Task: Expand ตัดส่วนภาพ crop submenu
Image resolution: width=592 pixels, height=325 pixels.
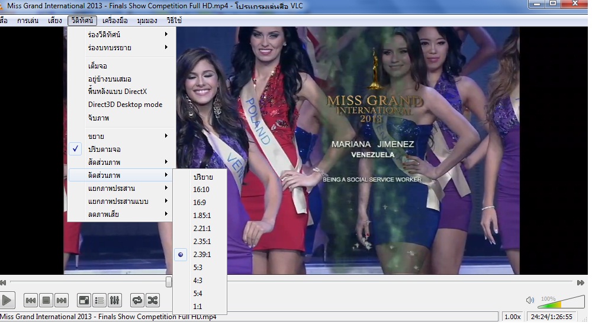Action: 120,175
